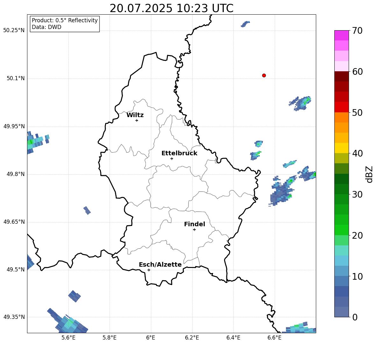The width and height of the screenshot is (377, 344).
Task: Pick the bright green colorbar swatch above 20
Action: click(x=342, y=230)
